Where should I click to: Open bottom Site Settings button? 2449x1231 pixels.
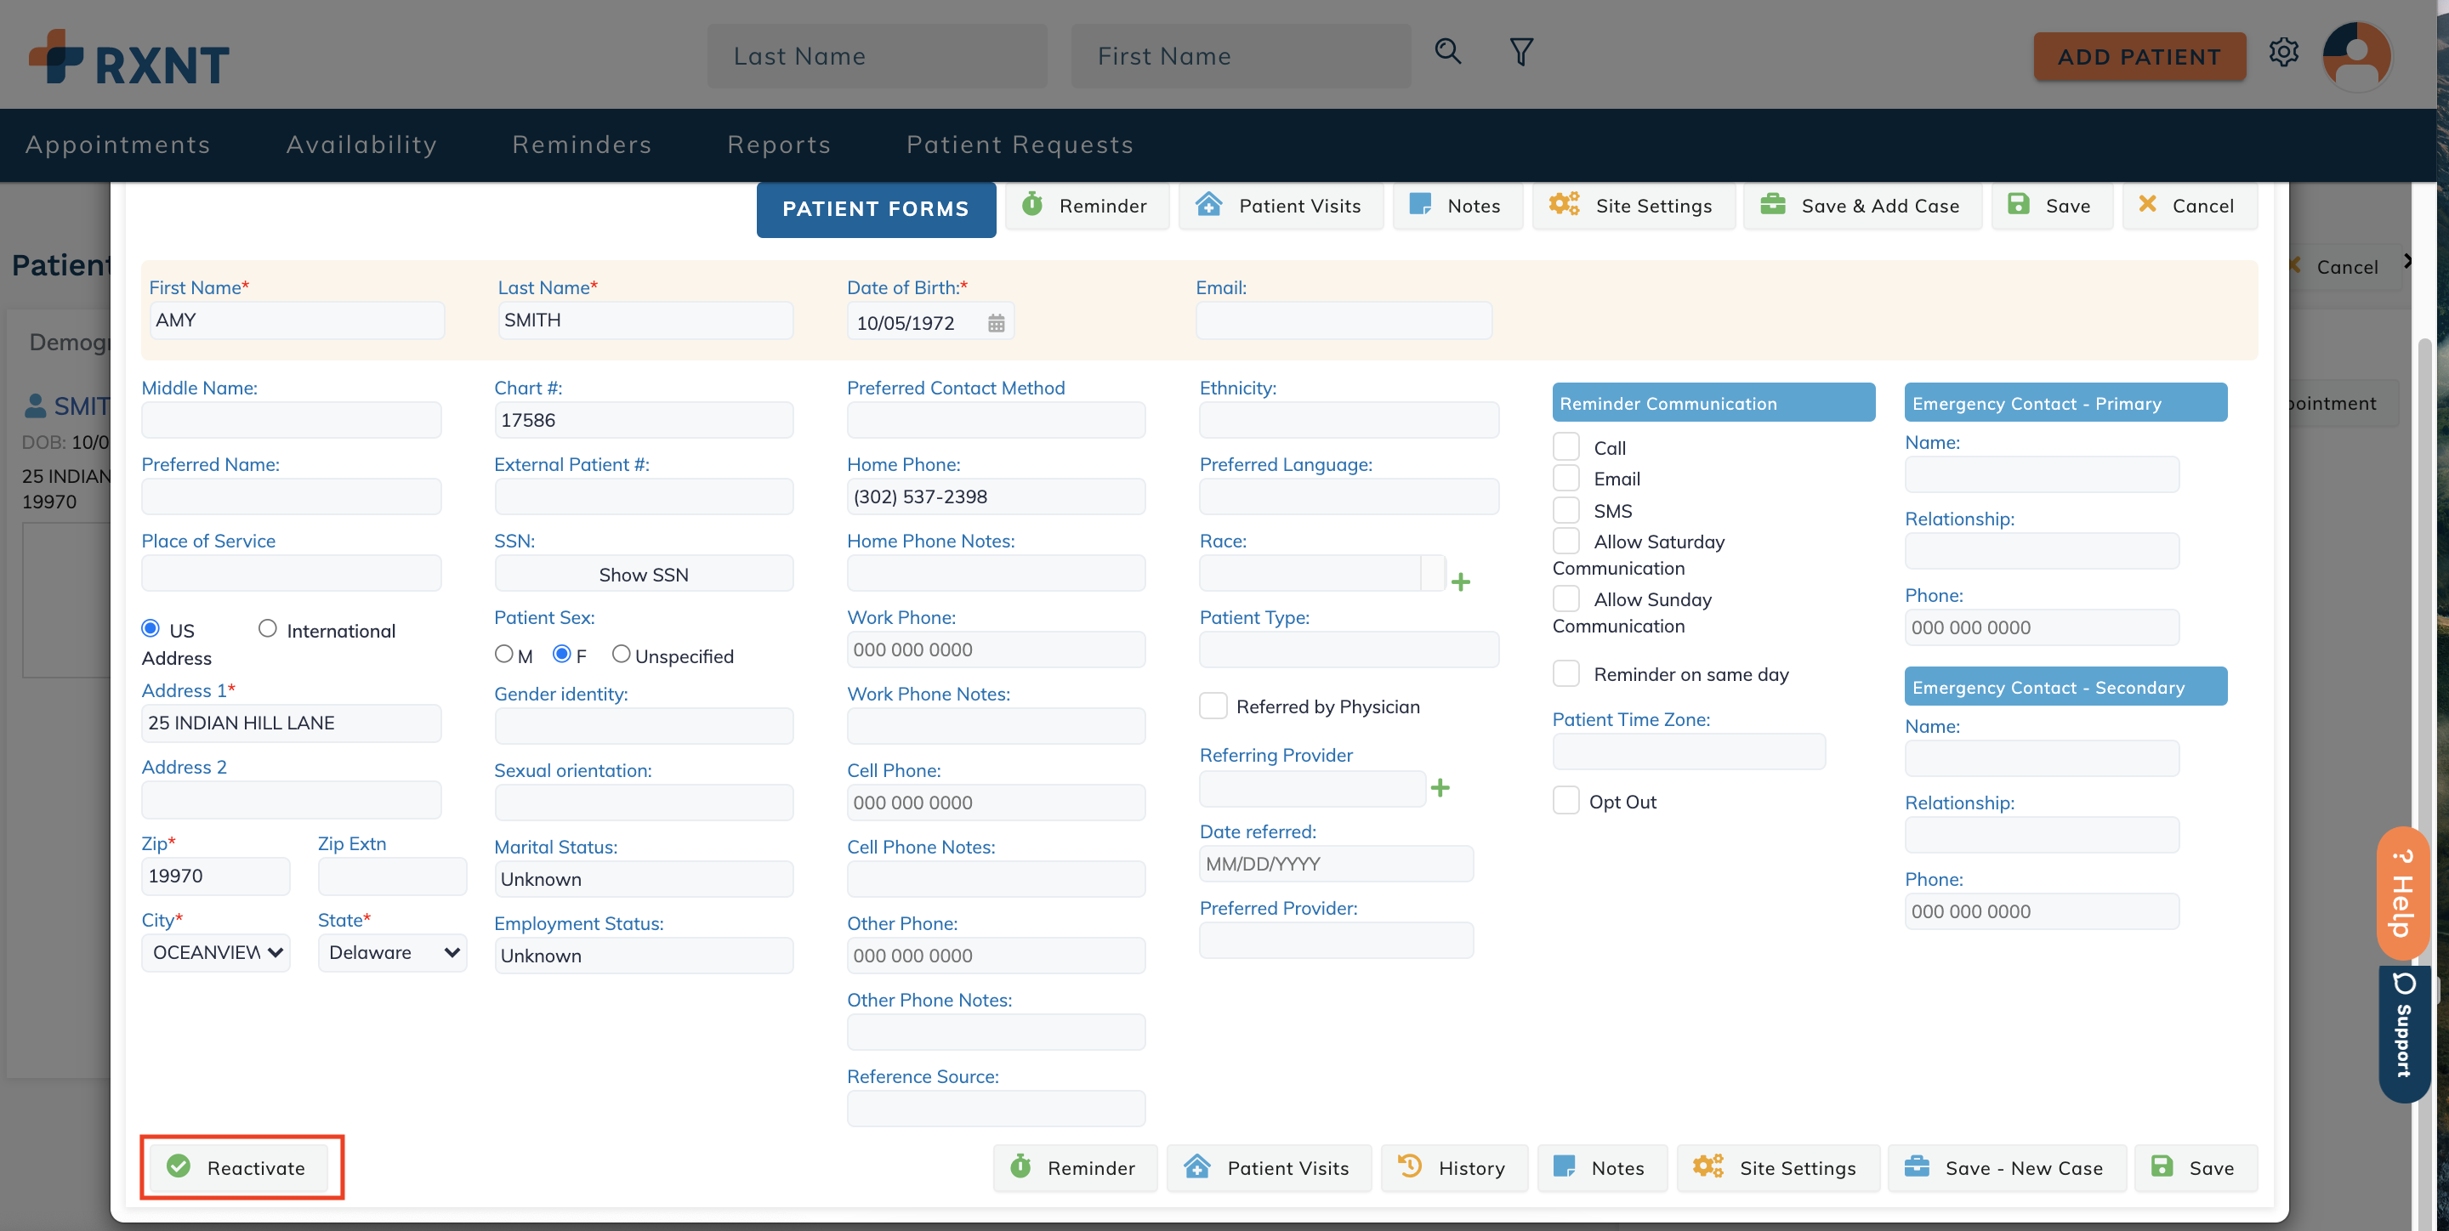1777,1168
